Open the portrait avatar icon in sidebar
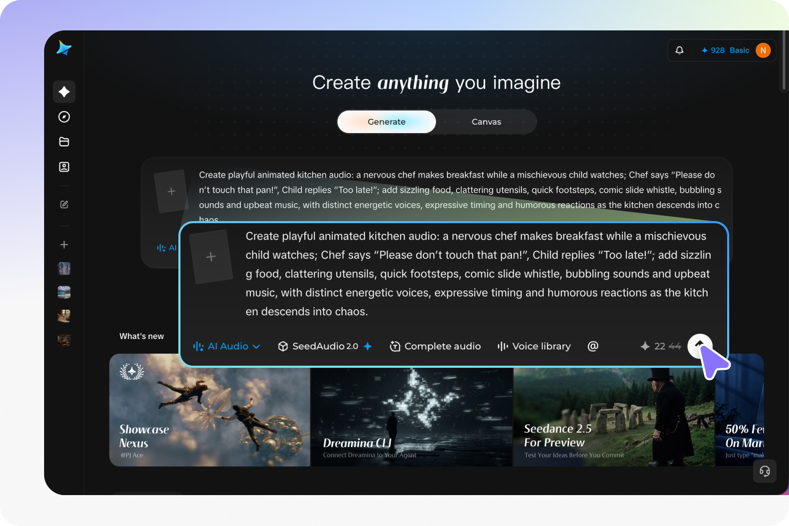Viewport: 789px width, 526px height. [x=64, y=167]
